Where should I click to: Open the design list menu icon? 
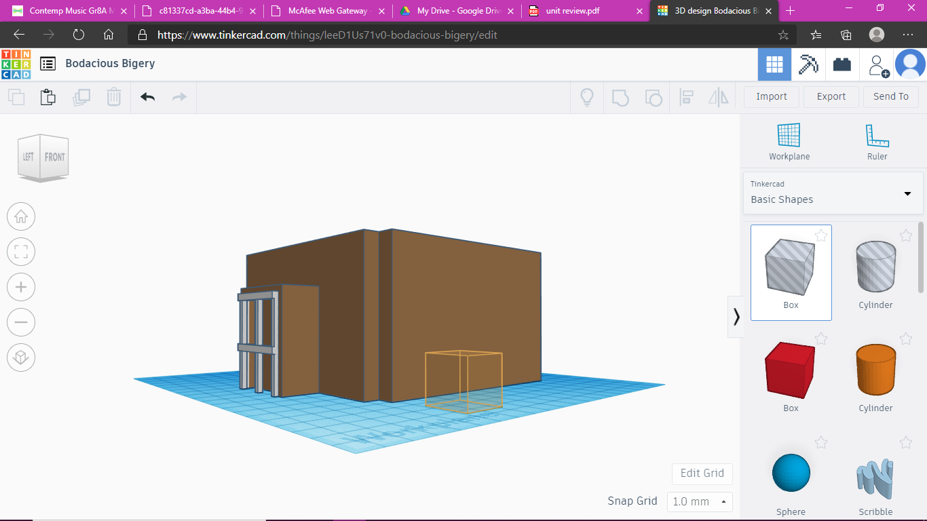pos(48,64)
